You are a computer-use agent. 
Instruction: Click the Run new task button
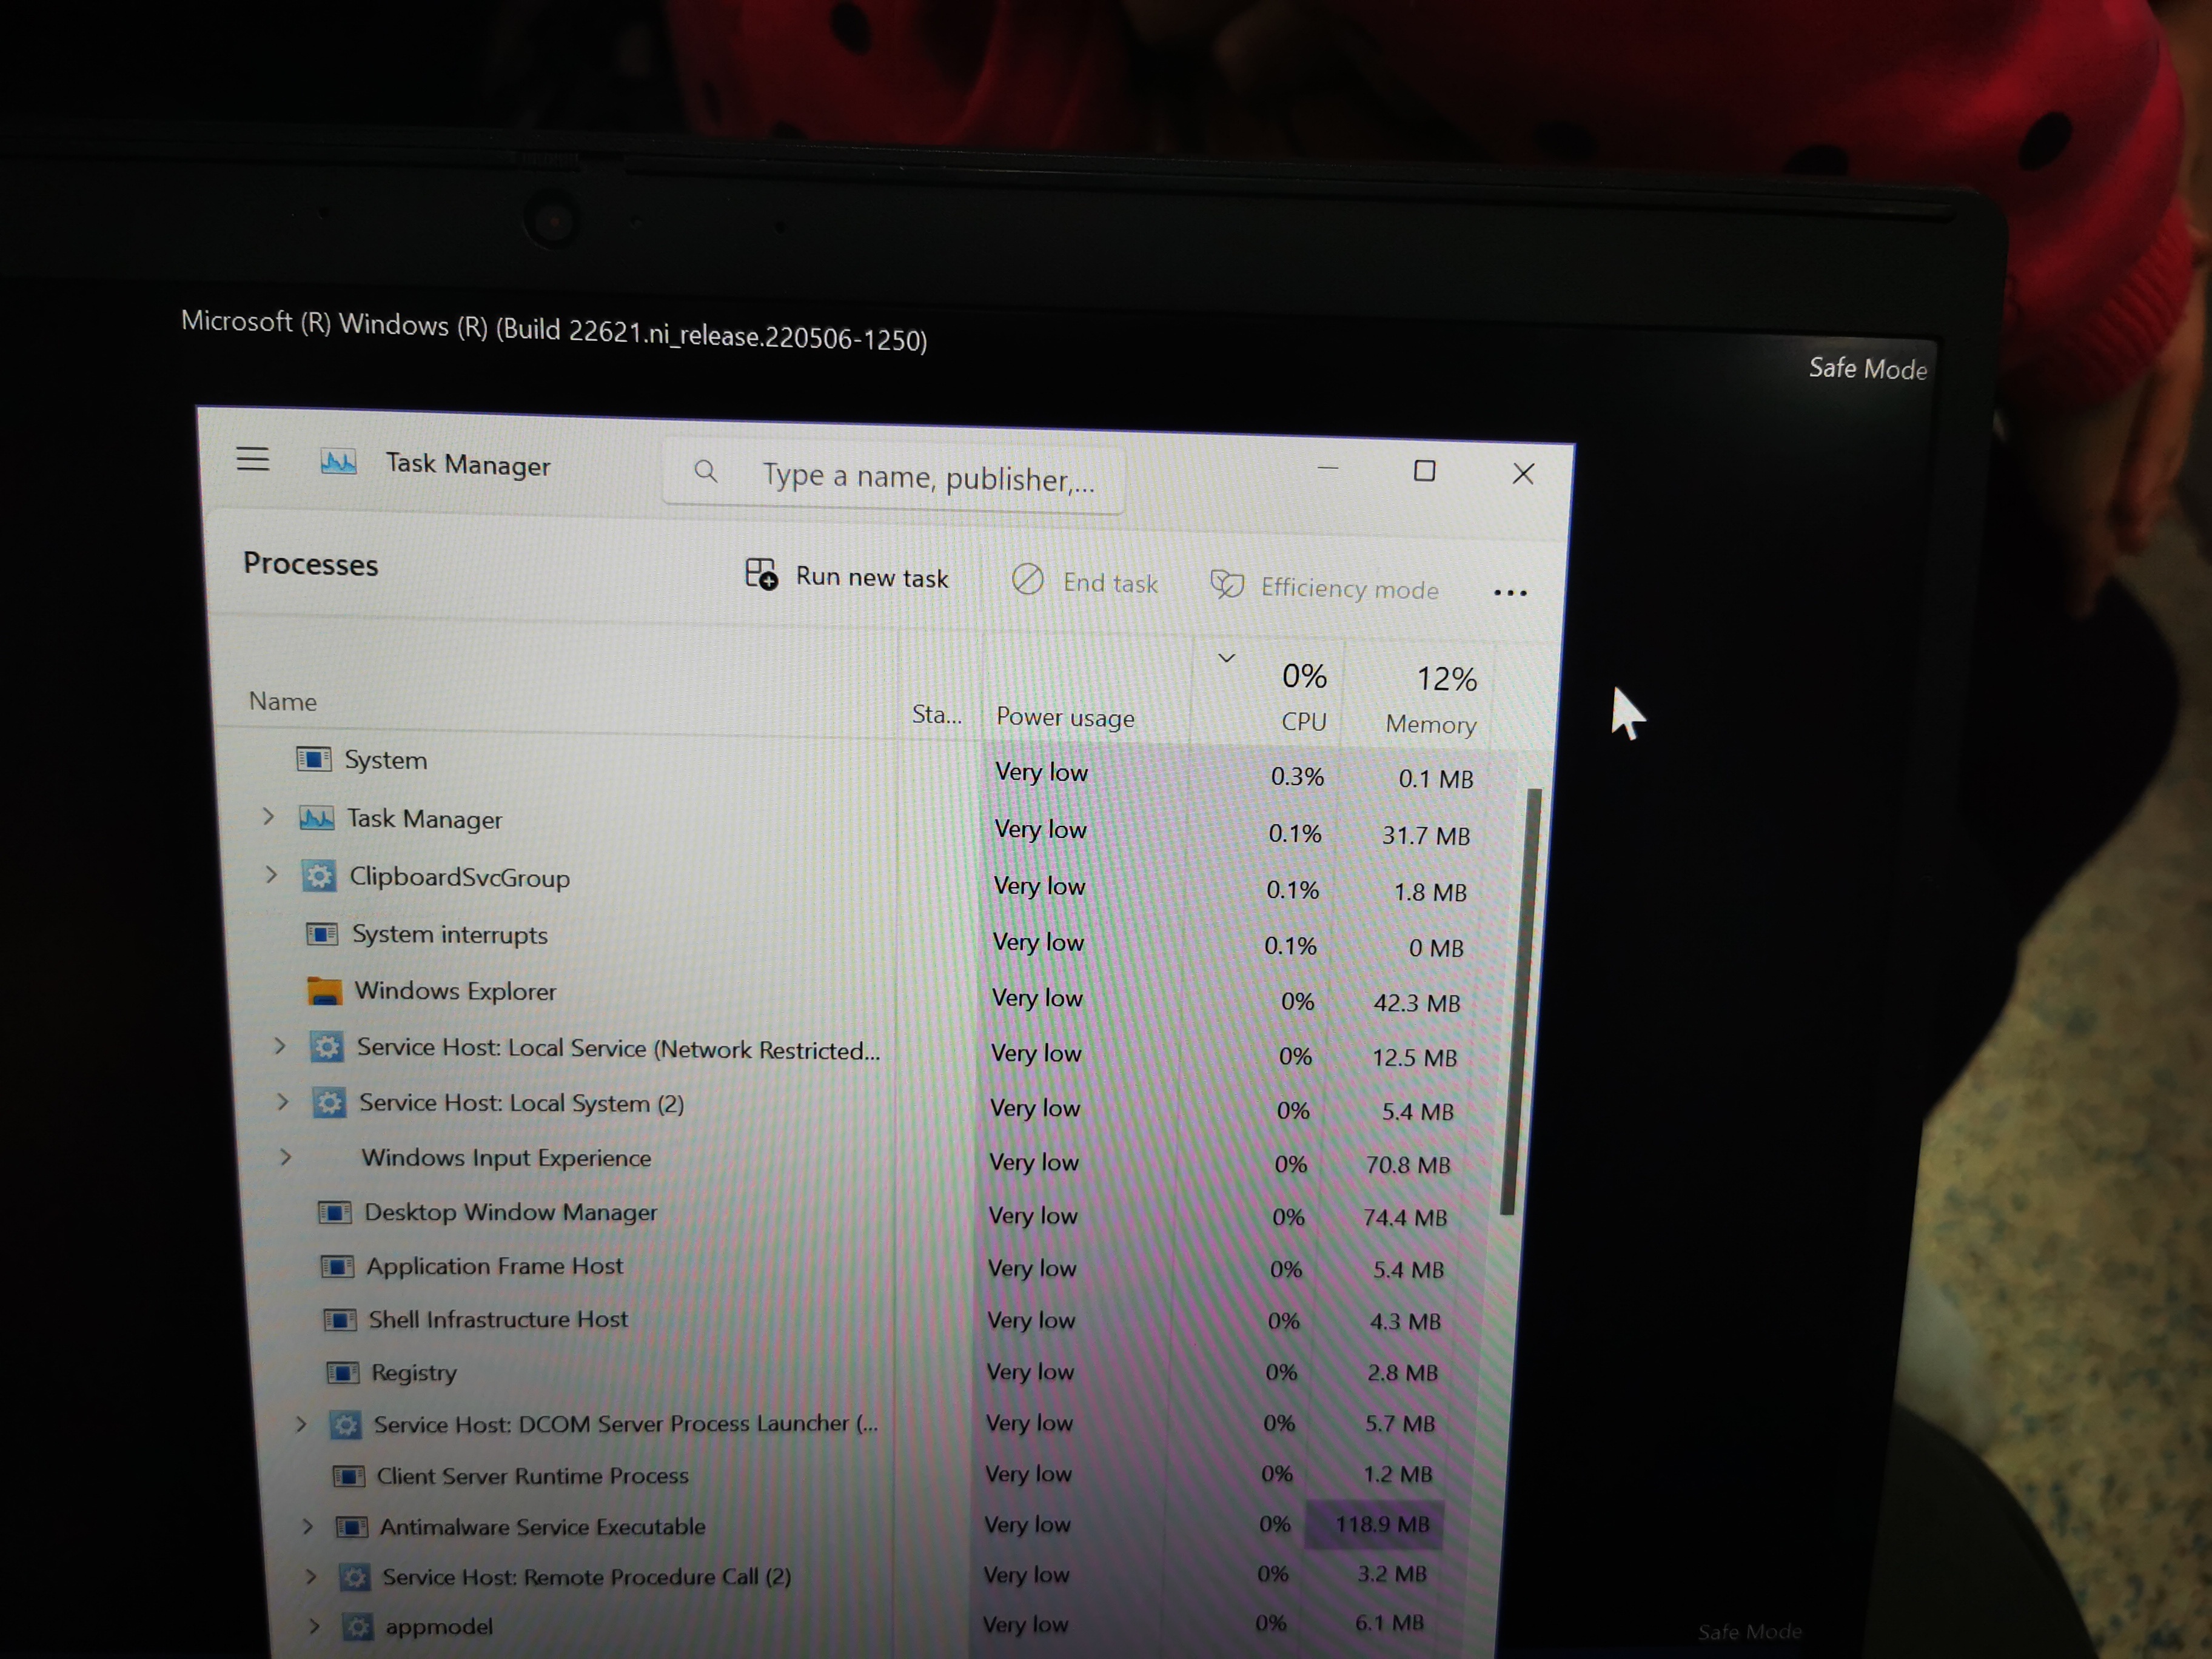847,576
